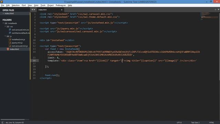Open the File menu
The image size is (220, 124).
click(x=2, y=6)
